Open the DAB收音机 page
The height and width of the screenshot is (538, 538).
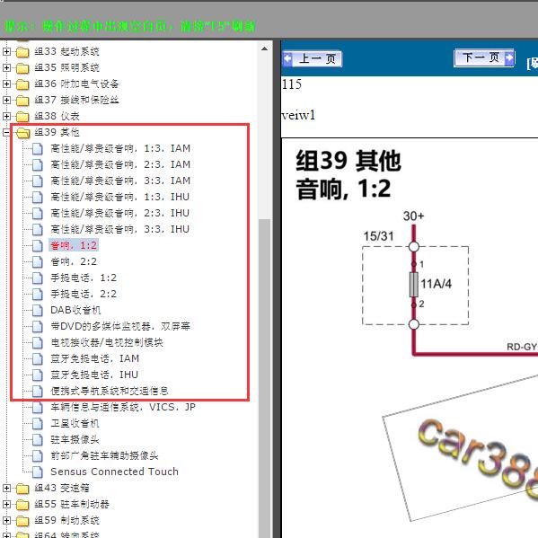tap(75, 310)
